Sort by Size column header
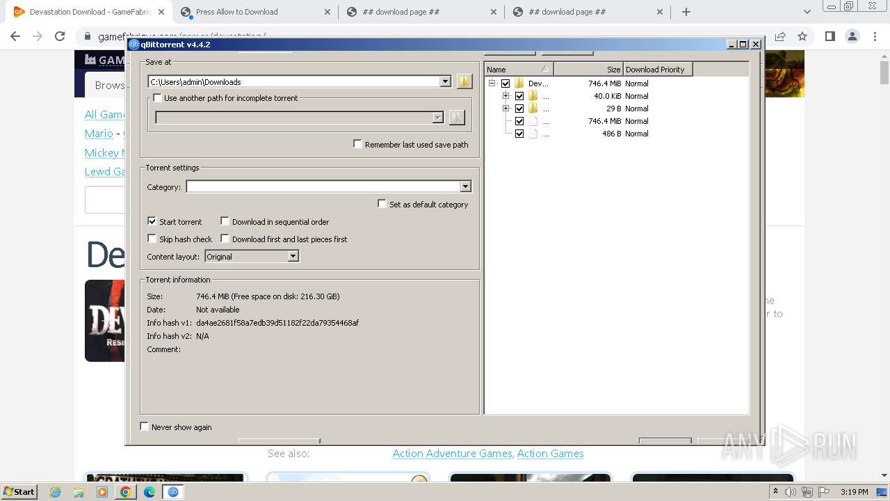890x501 pixels. point(588,69)
